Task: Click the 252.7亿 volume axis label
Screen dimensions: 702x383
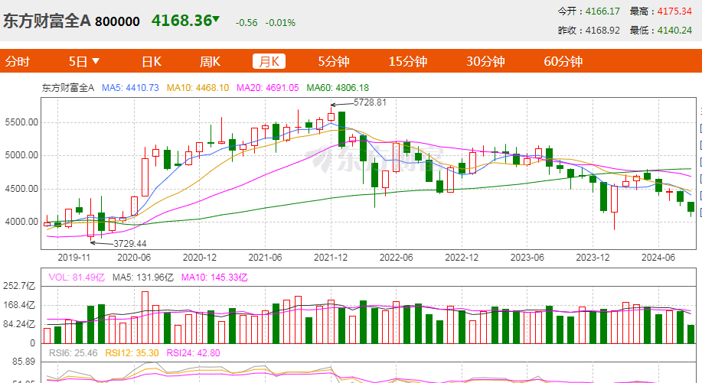Action: click(19, 286)
